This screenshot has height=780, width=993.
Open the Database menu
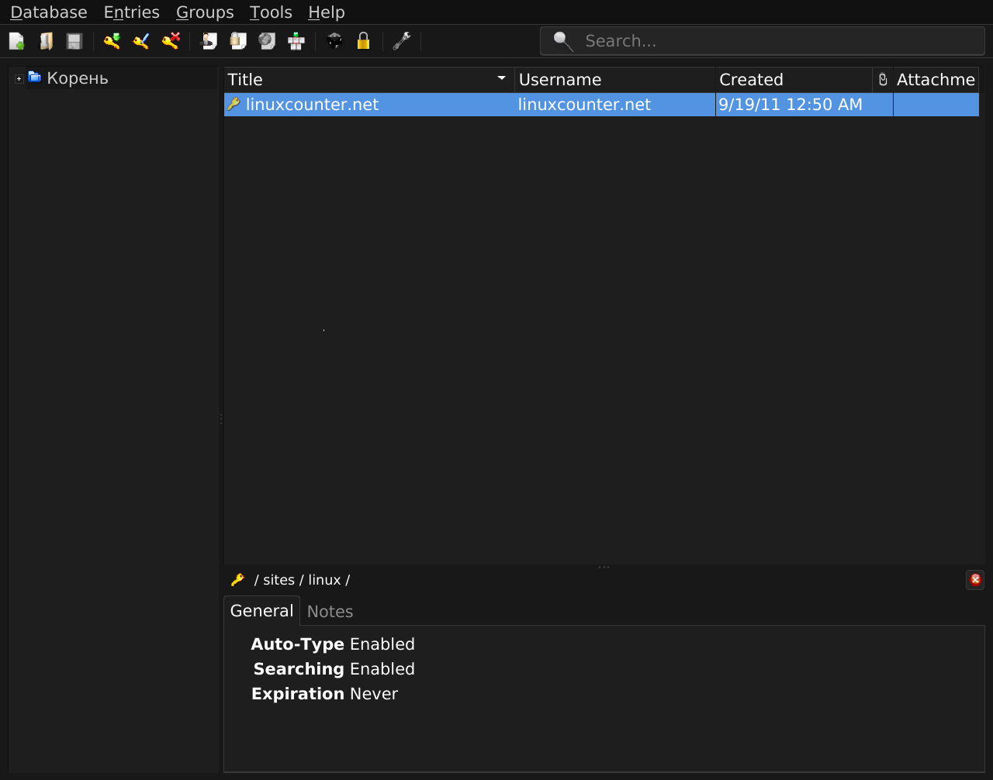point(48,12)
